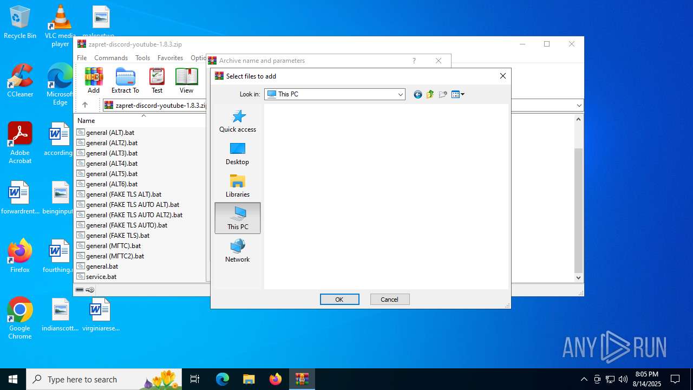Viewport: 693px width, 390px height.
Task: Open the Look in combo box
Action: 335,94
